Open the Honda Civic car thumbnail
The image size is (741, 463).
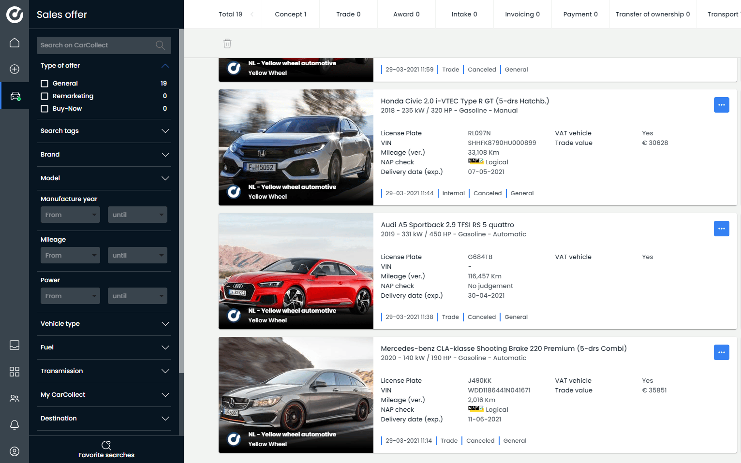(x=296, y=147)
